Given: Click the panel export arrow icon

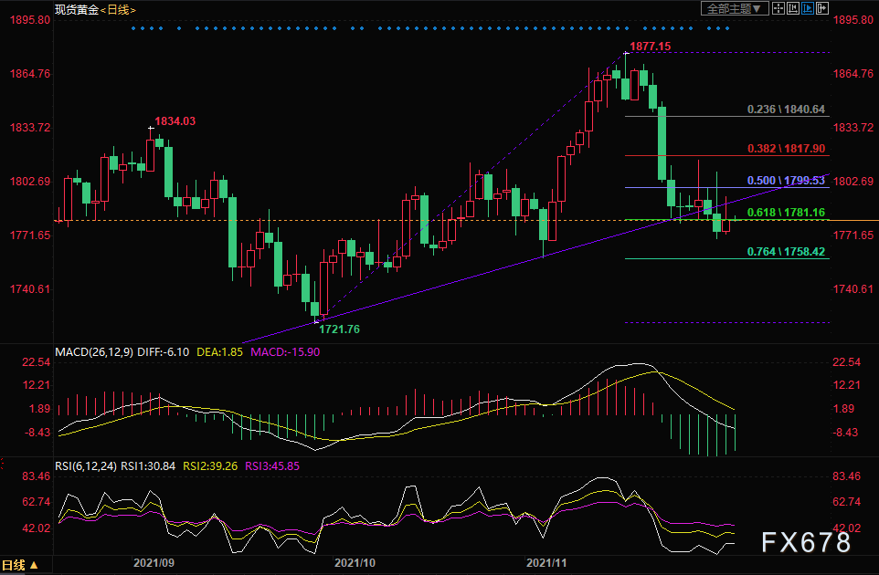Looking at the screenshot, I should (821, 8).
